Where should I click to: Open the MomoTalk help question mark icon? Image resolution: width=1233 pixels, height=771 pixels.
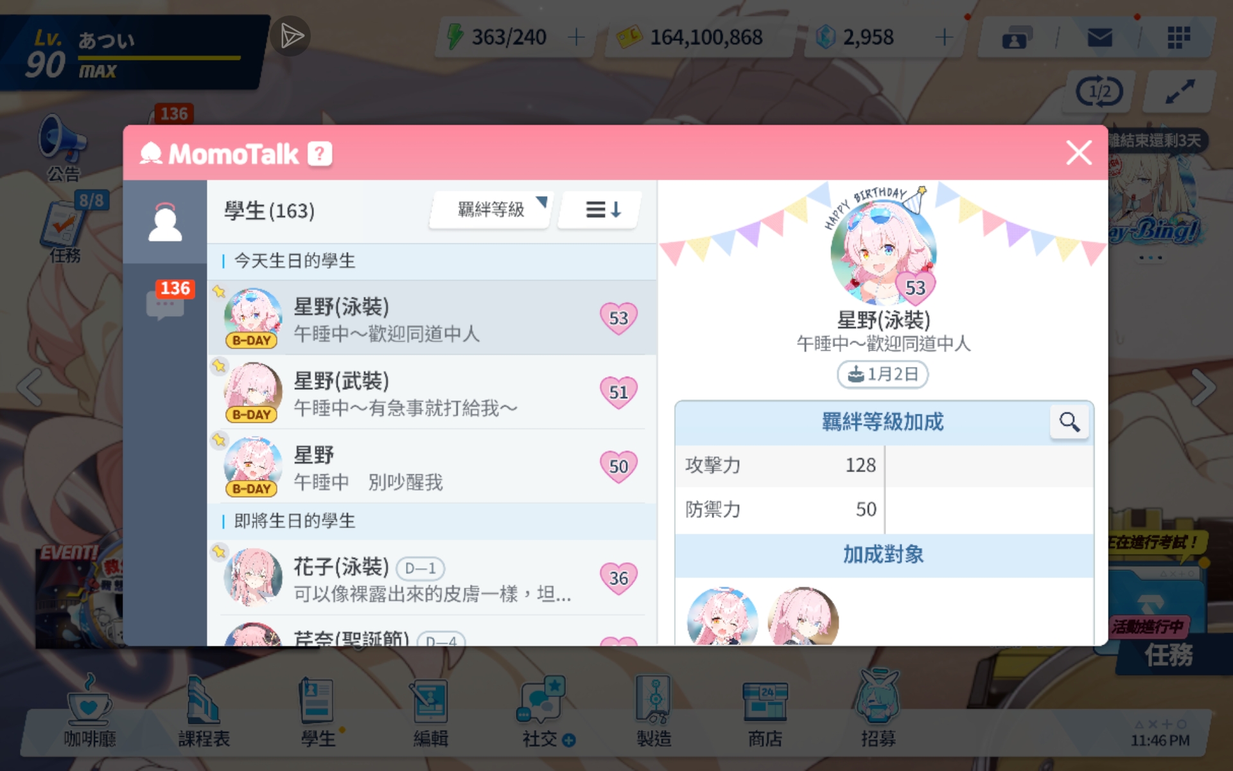click(319, 154)
